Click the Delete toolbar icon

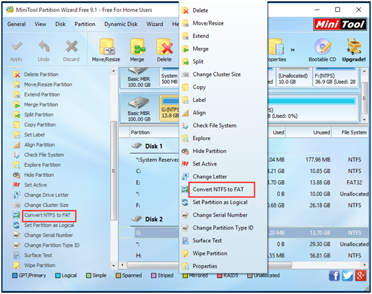click(x=164, y=50)
